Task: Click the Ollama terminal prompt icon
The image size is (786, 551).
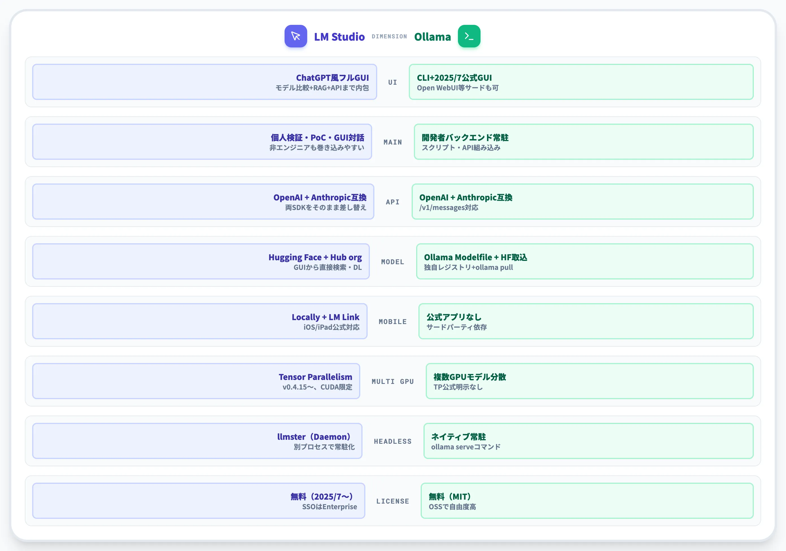Action: point(469,36)
